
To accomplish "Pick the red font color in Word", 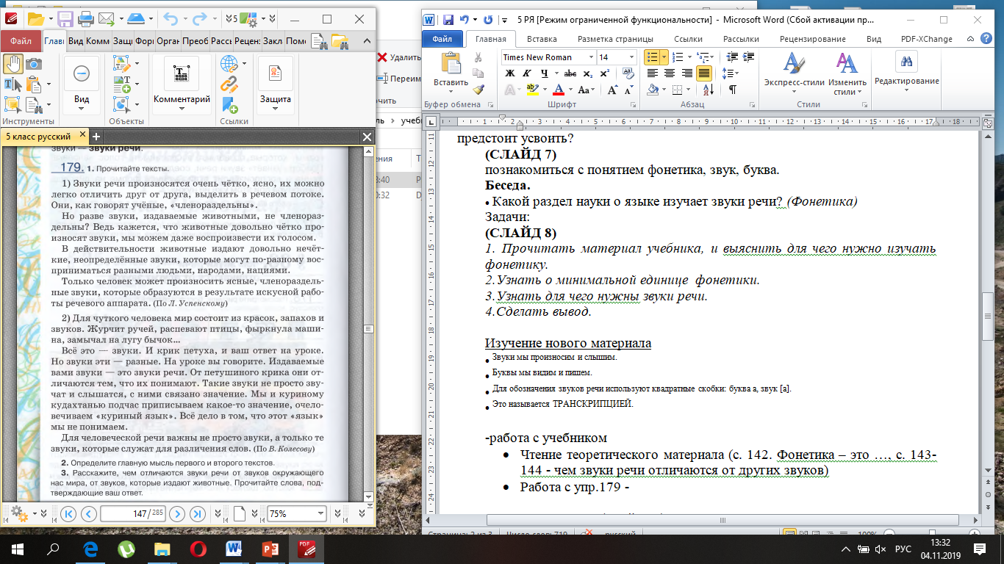I will [558, 90].
